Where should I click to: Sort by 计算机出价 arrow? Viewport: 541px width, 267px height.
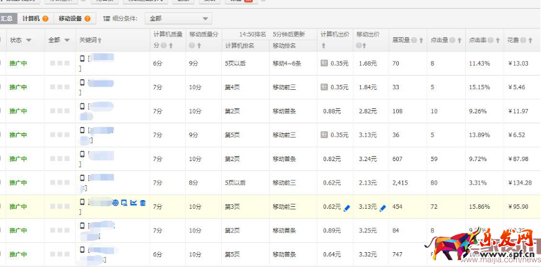pos(323,45)
